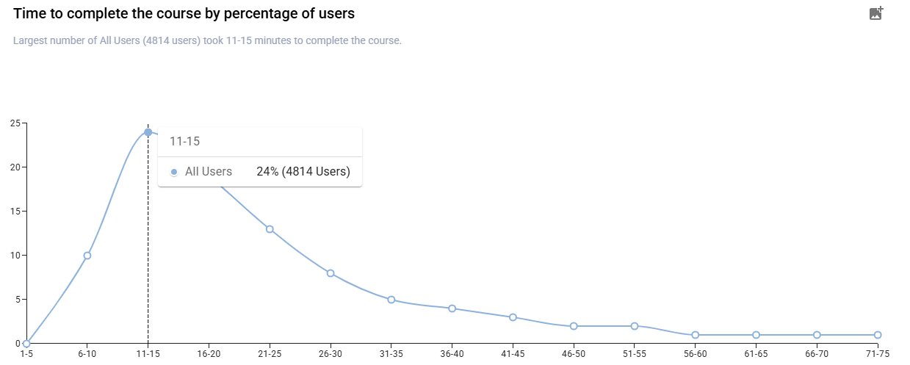910x365 pixels.
Task: Select the 6-10 minutes data point
Action: click(x=87, y=256)
